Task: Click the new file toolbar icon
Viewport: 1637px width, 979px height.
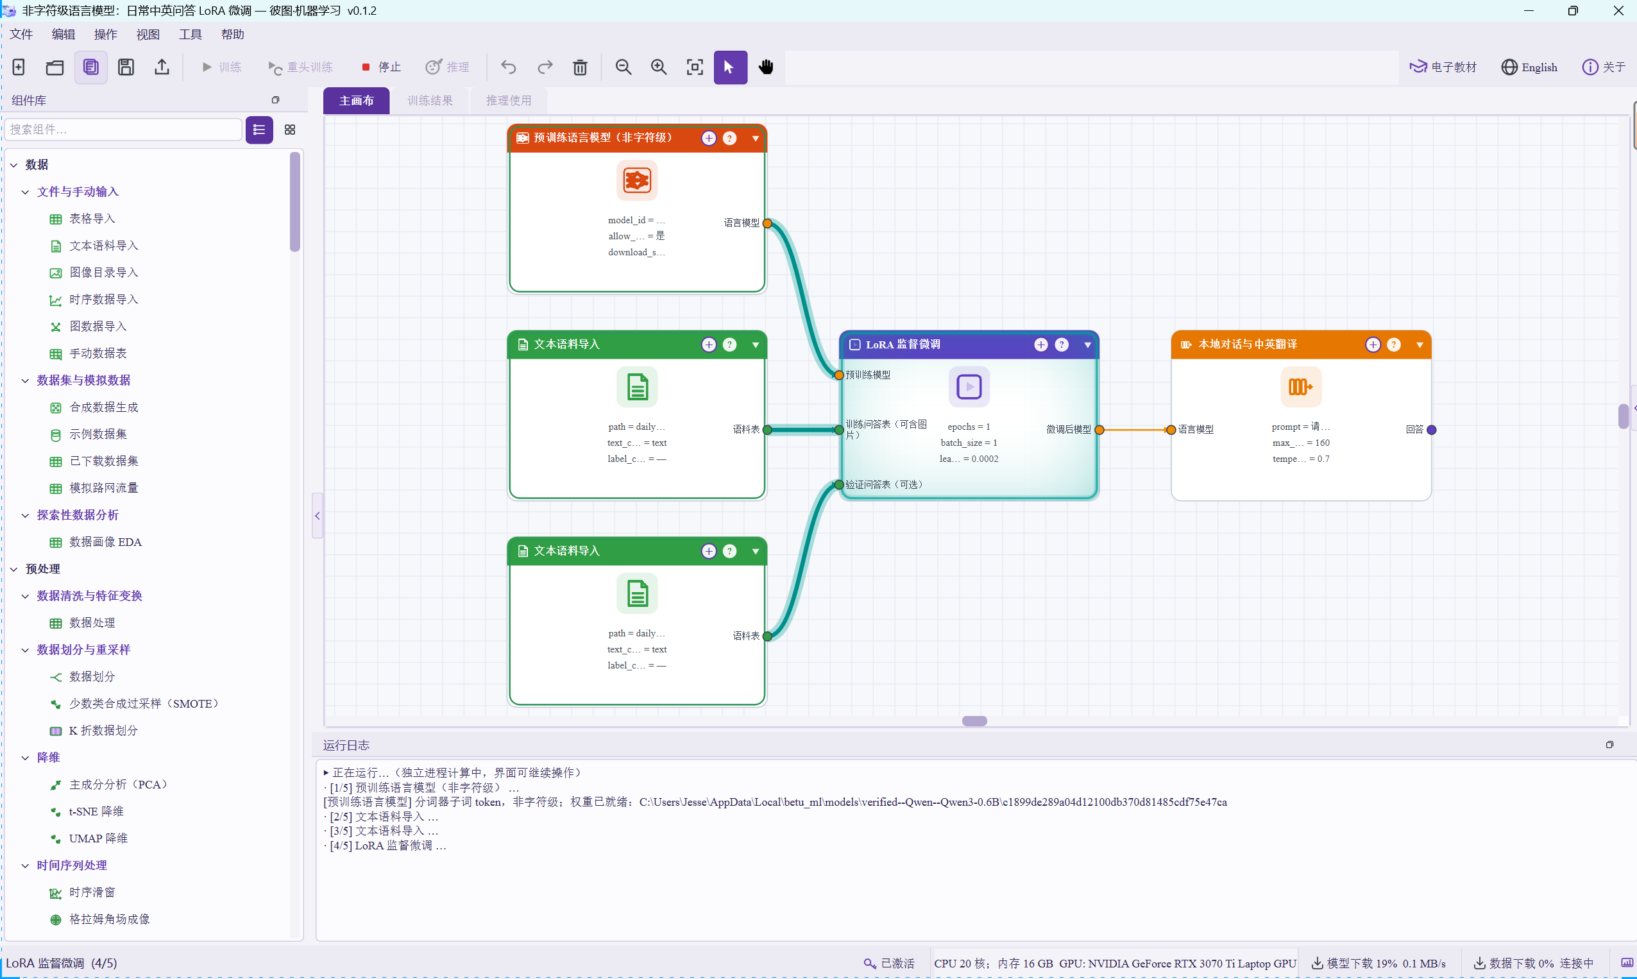Action: [x=19, y=67]
